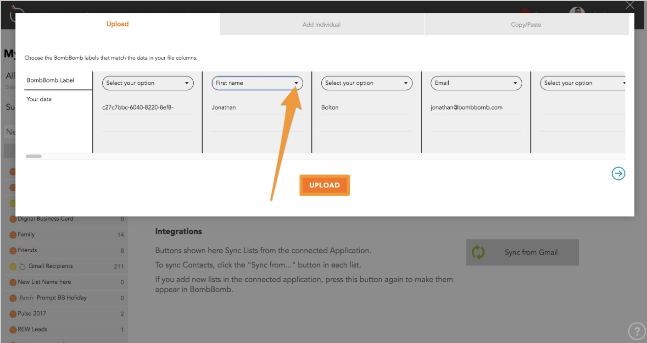Screen dimensions: 647x343
Task: Click the sync icon next to Gmail Recipients
Action: point(22,266)
